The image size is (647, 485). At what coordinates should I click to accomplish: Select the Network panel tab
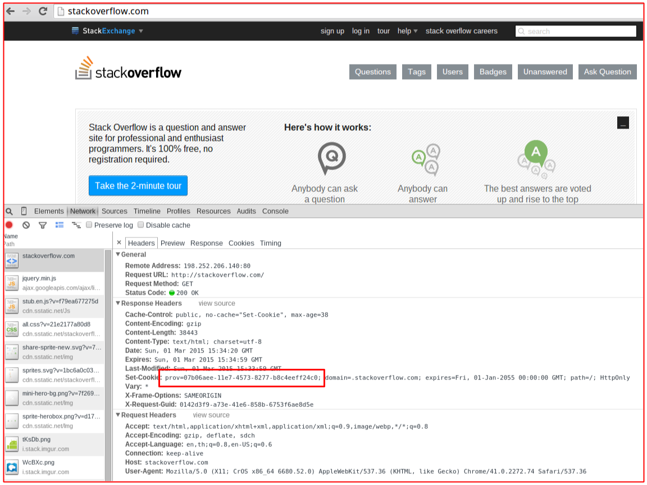coord(83,211)
